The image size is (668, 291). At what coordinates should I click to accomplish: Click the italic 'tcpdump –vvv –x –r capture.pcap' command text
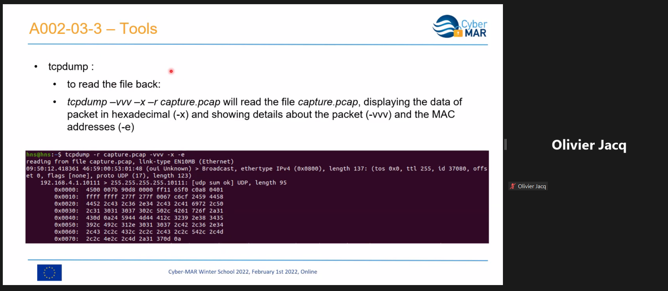[144, 102]
